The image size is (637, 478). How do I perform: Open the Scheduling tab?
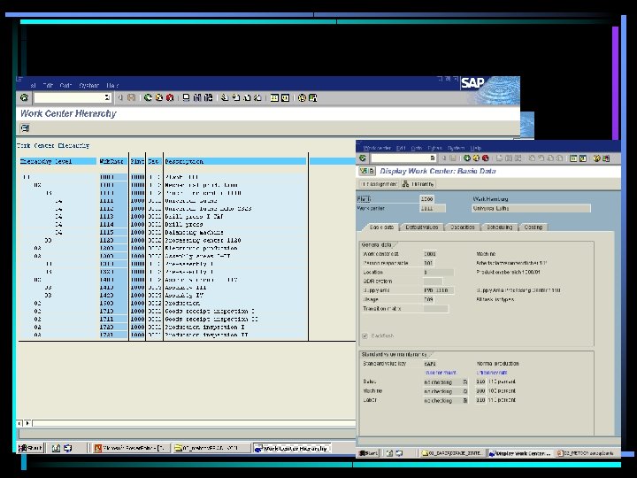pos(500,227)
